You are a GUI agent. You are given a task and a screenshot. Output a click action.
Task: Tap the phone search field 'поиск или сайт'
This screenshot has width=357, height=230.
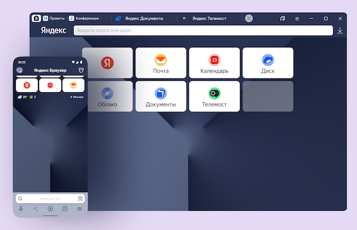(50, 199)
